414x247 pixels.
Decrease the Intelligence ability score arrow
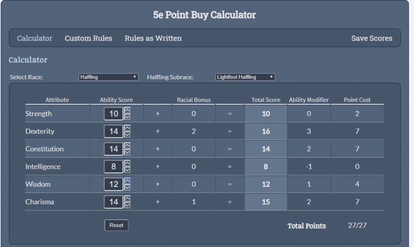[x=127, y=170]
